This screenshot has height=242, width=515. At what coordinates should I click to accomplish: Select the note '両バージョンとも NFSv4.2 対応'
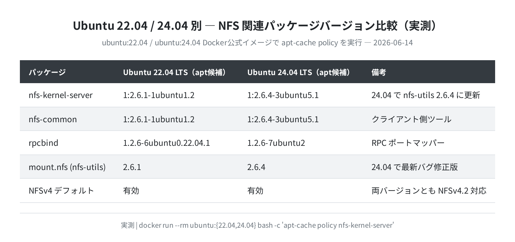pyautogui.click(x=429, y=190)
